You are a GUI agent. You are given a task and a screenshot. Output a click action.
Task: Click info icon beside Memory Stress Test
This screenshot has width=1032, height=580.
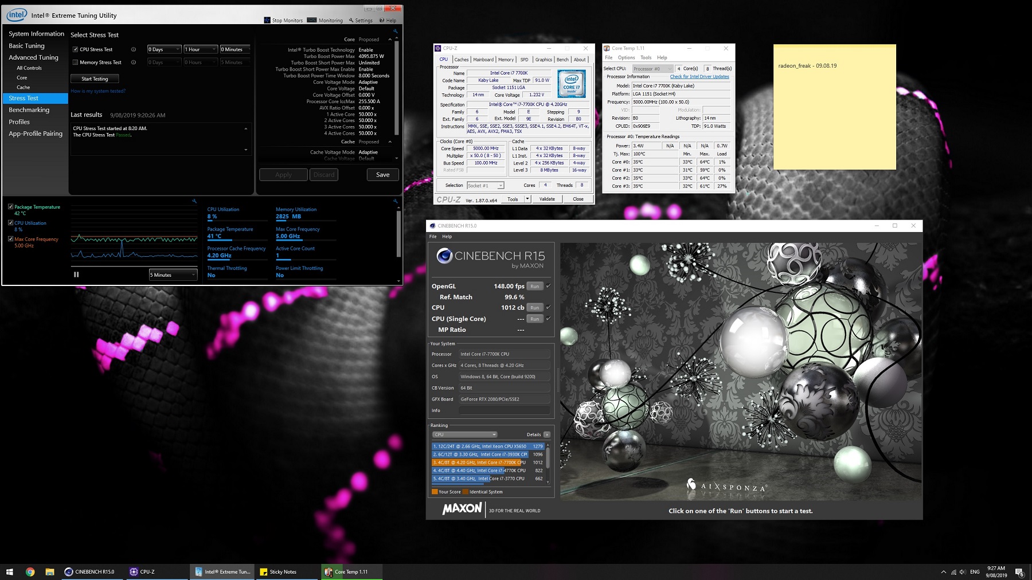pyautogui.click(x=134, y=62)
